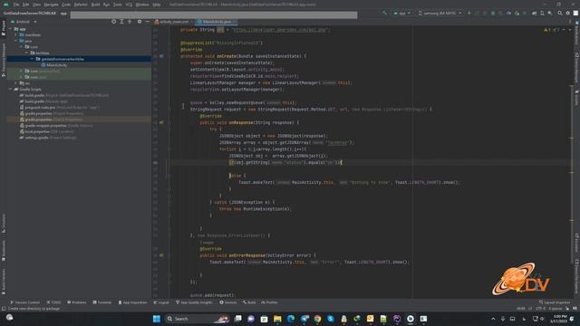Screen dimensions: 580x326
Task: Open the Layout Inspector tool window
Action: click(555, 302)
